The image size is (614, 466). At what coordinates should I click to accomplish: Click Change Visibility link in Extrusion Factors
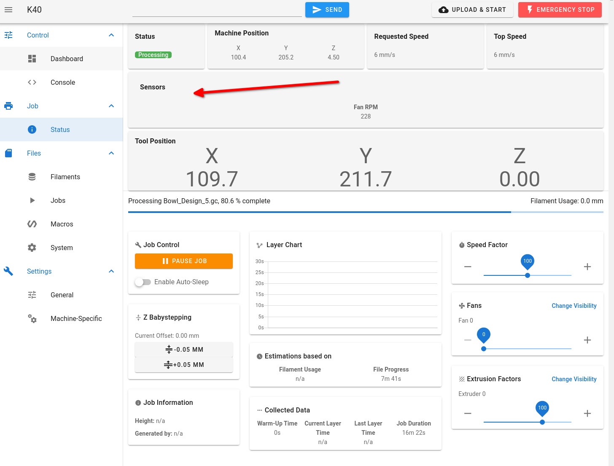[574, 379]
